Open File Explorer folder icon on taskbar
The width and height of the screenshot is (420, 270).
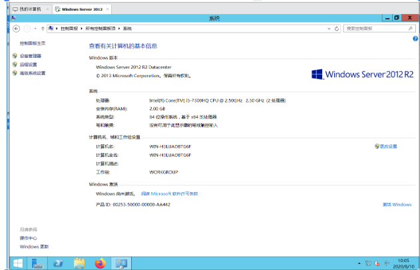pyautogui.click(x=79, y=263)
